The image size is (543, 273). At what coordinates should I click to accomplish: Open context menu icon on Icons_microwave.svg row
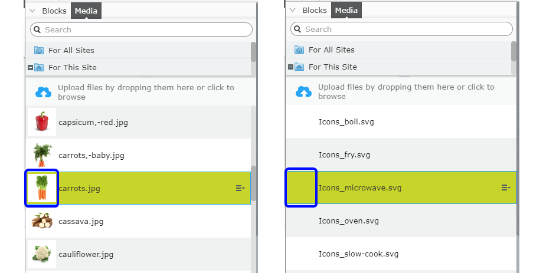coord(506,188)
